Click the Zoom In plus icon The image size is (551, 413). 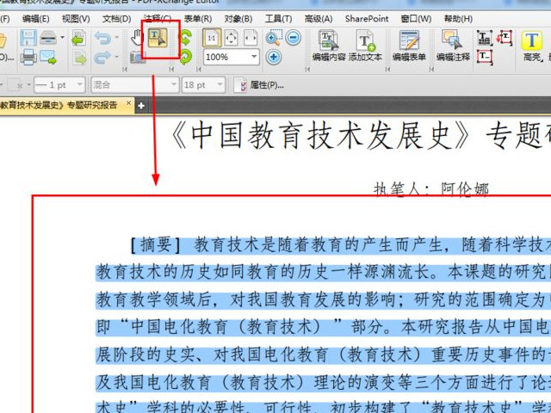pyautogui.click(x=274, y=57)
